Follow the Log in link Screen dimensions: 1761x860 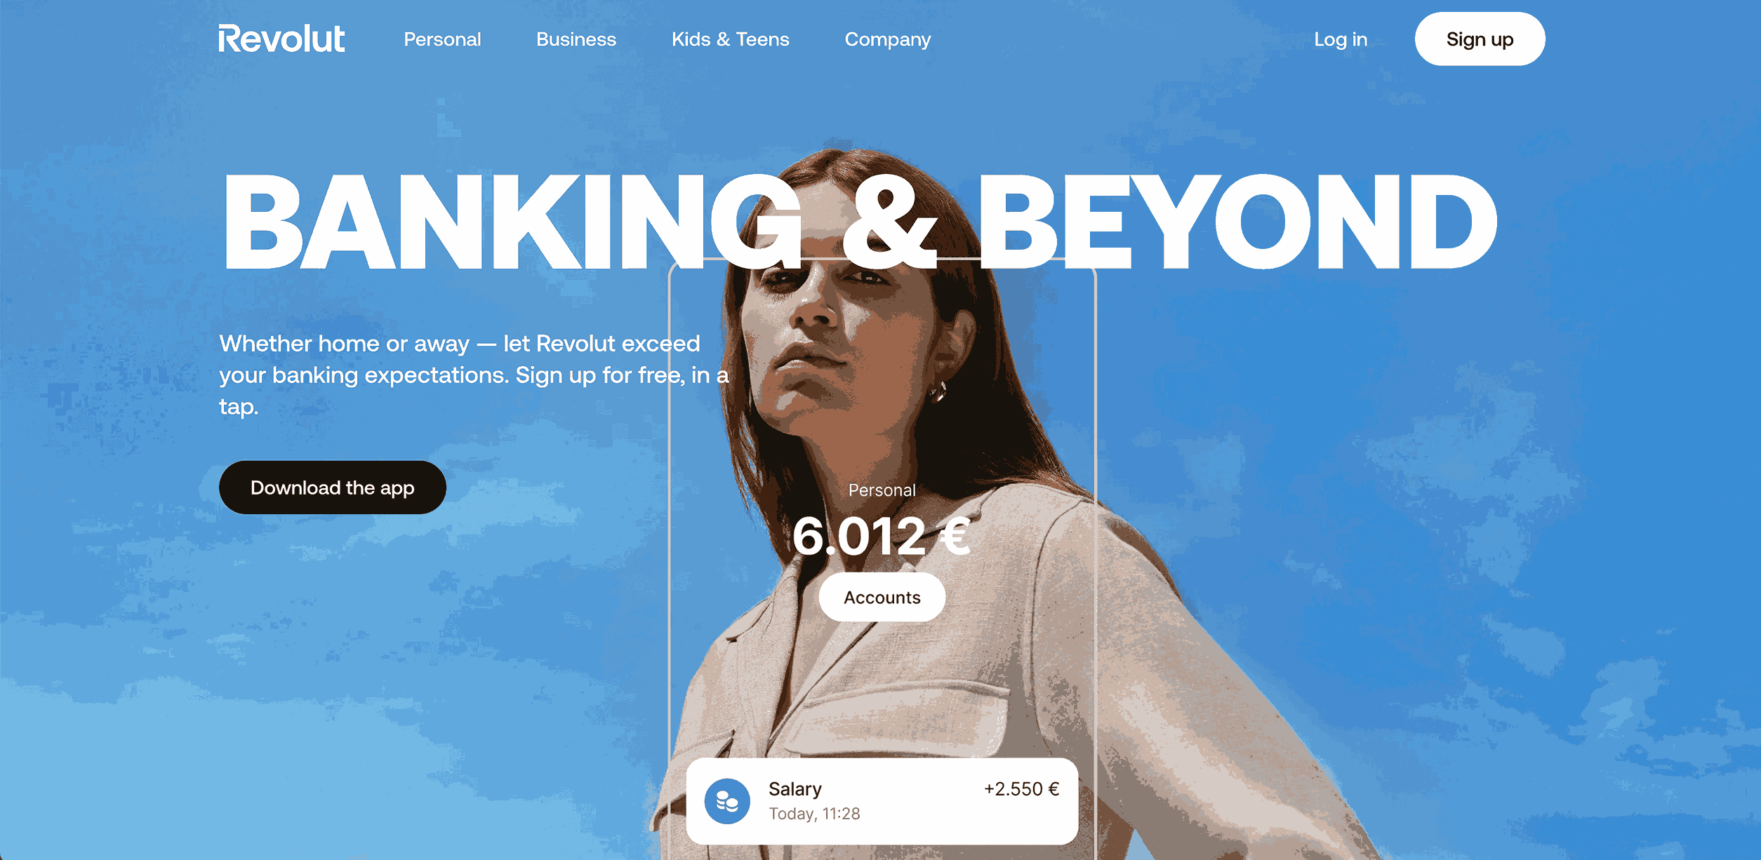coord(1341,40)
